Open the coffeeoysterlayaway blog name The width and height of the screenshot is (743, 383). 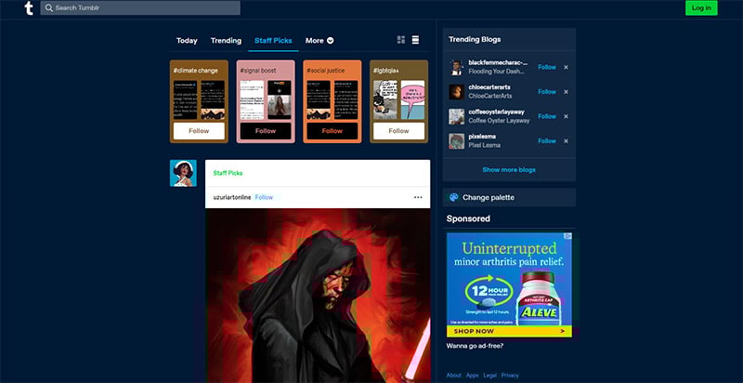click(x=495, y=112)
